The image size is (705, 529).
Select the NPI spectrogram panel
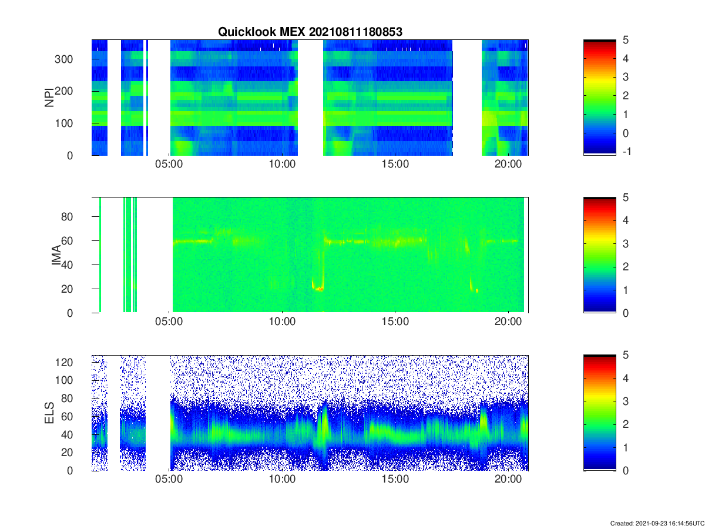point(310,97)
